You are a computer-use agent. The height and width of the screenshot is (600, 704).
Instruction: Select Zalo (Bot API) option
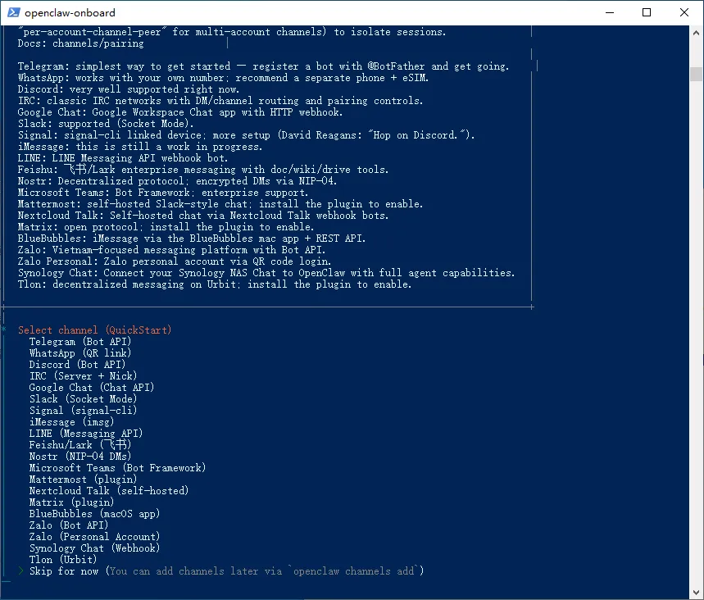(x=69, y=525)
